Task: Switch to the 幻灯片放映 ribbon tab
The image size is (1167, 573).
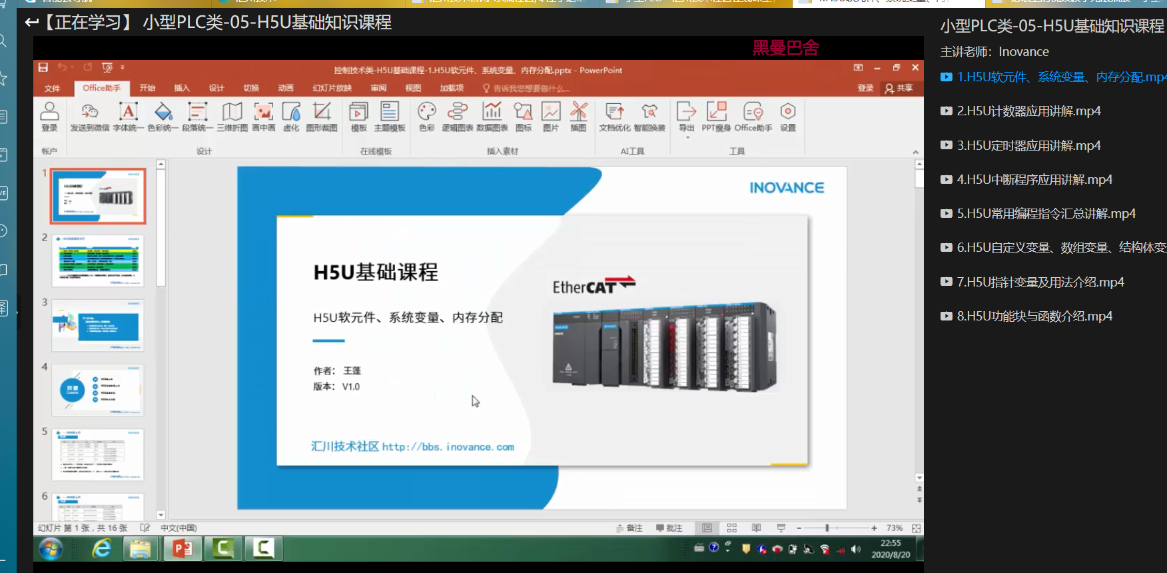Action: tap(332, 88)
